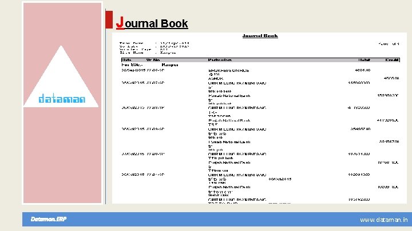Click the Debit column header
Viewport: 412px width, 231px height.
(x=364, y=60)
